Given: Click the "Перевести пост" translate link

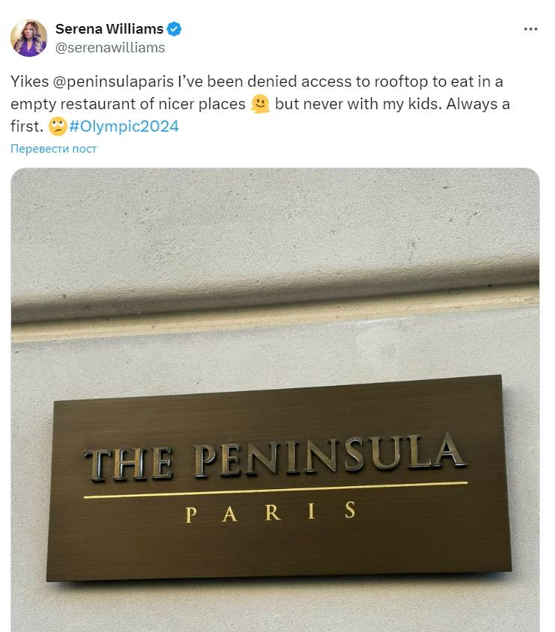Looking at the screenshot, I should click(54, 148).
